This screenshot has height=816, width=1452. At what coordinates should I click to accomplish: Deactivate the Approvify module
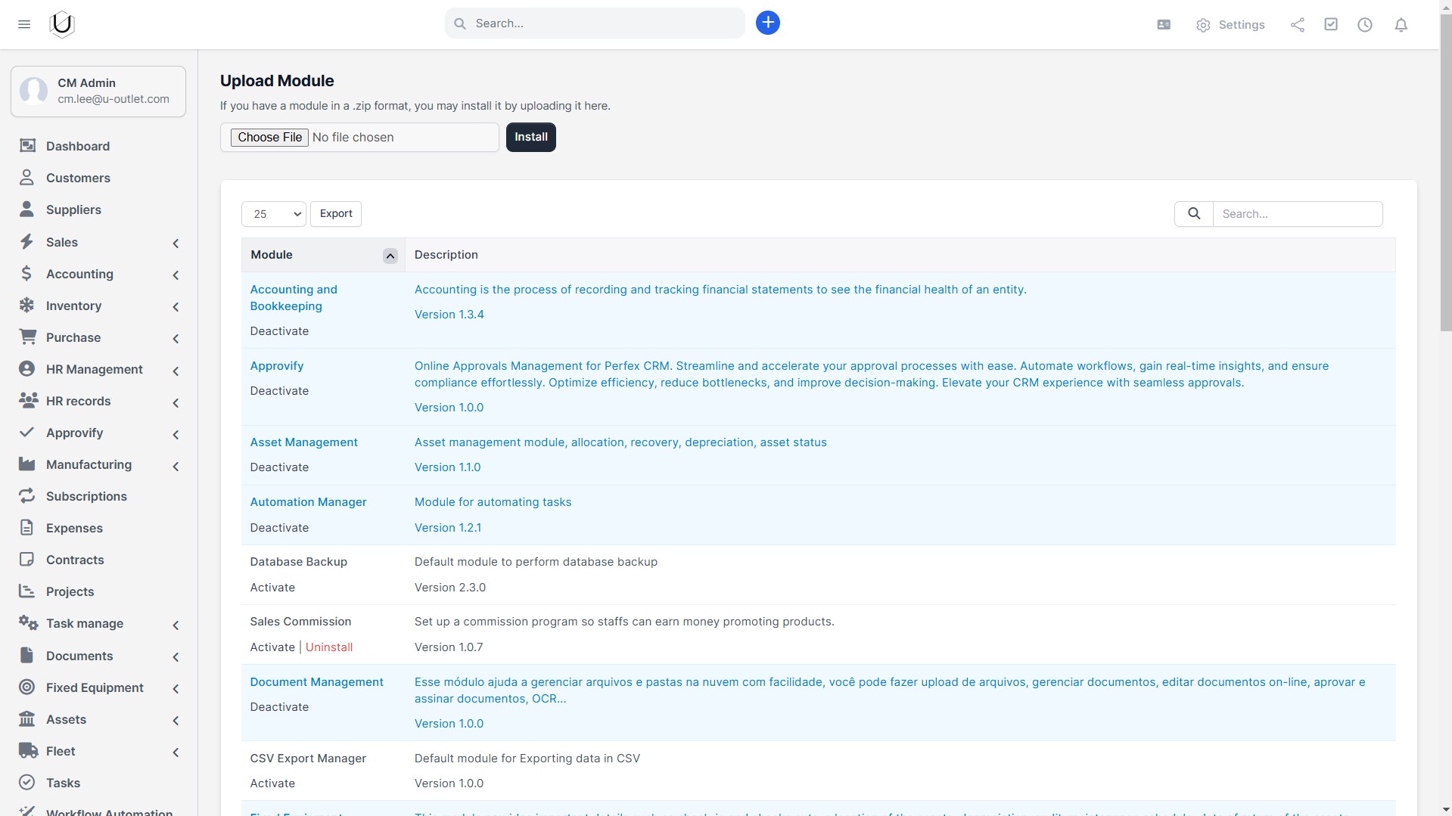point(279,391)
